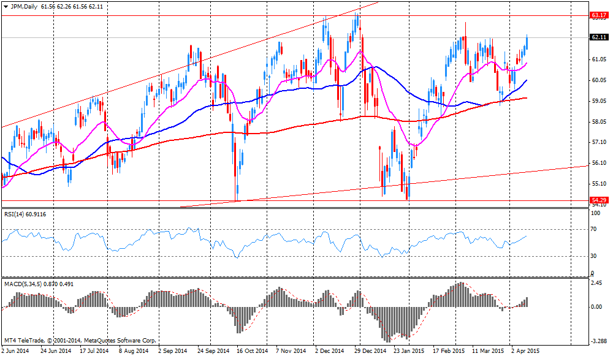Click the 56.10 price axis value
The width and height of the screenshot is (613, 356).
(x=599, y=163)
